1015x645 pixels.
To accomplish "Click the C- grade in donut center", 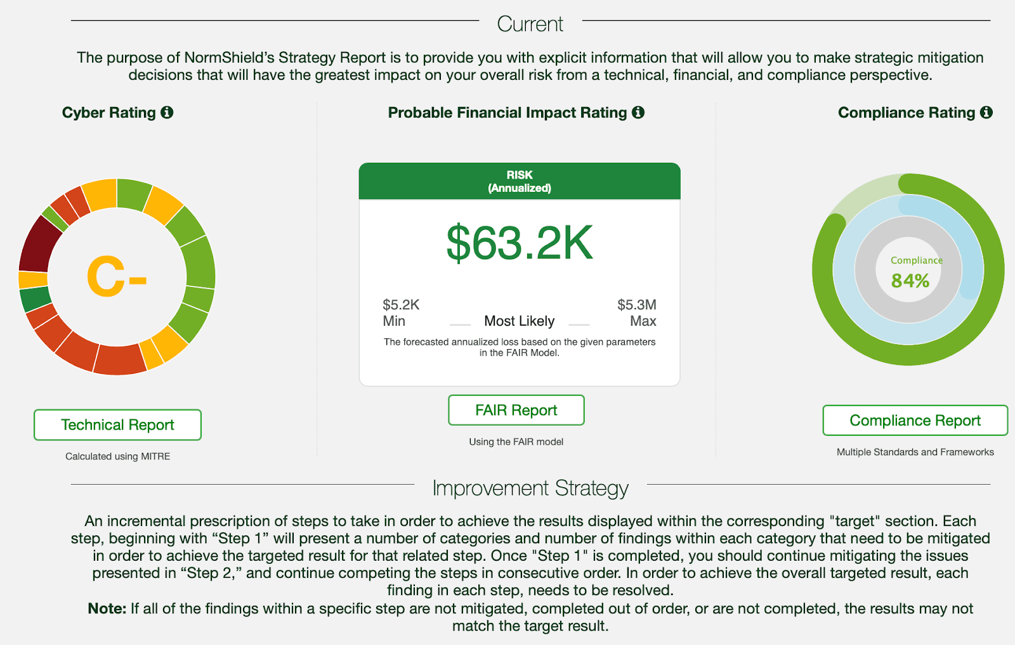I will (x=117, y=277).
